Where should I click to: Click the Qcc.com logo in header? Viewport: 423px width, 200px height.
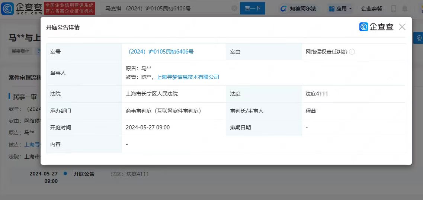tap(22, 8)
